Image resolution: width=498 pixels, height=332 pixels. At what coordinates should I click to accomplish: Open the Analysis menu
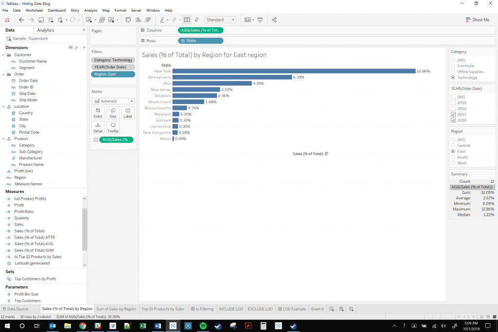pos(90,10)
